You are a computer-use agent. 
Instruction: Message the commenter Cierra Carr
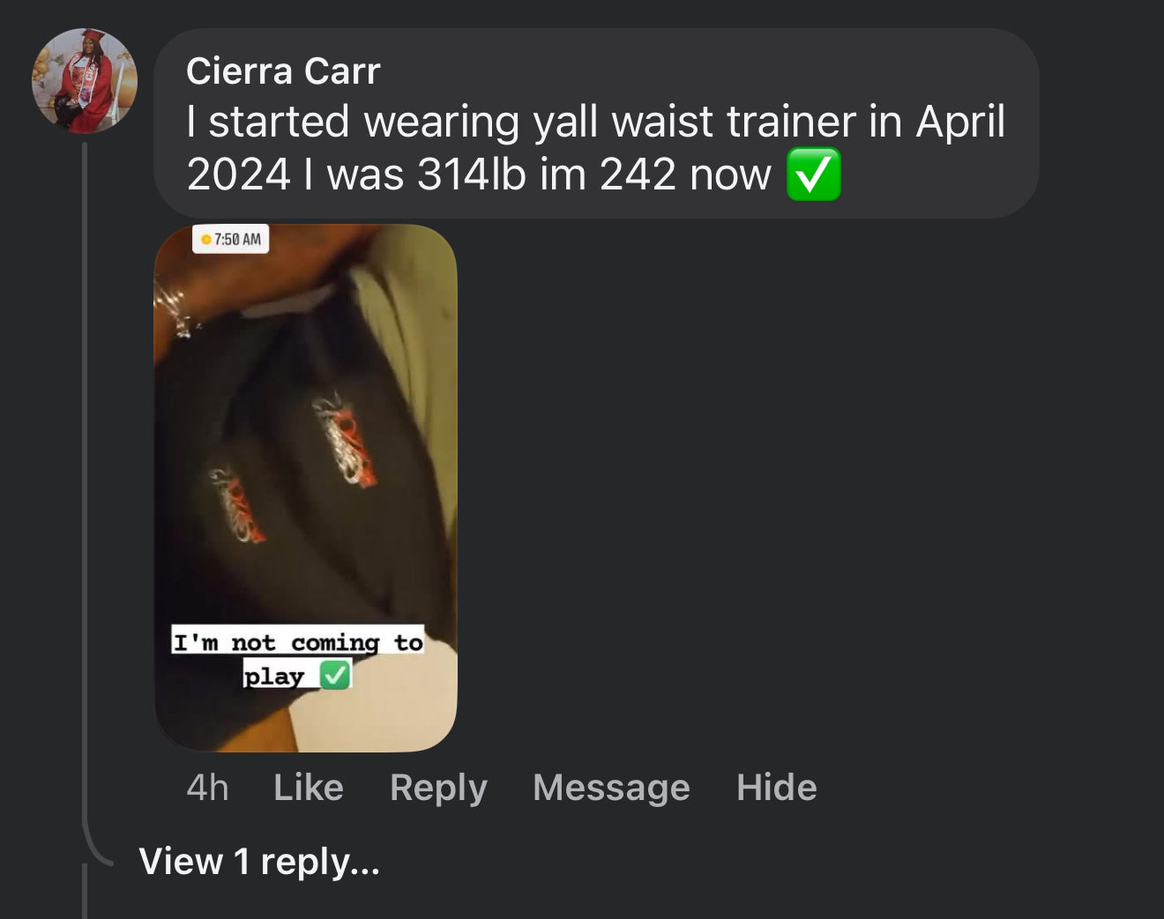click(611, 787)
